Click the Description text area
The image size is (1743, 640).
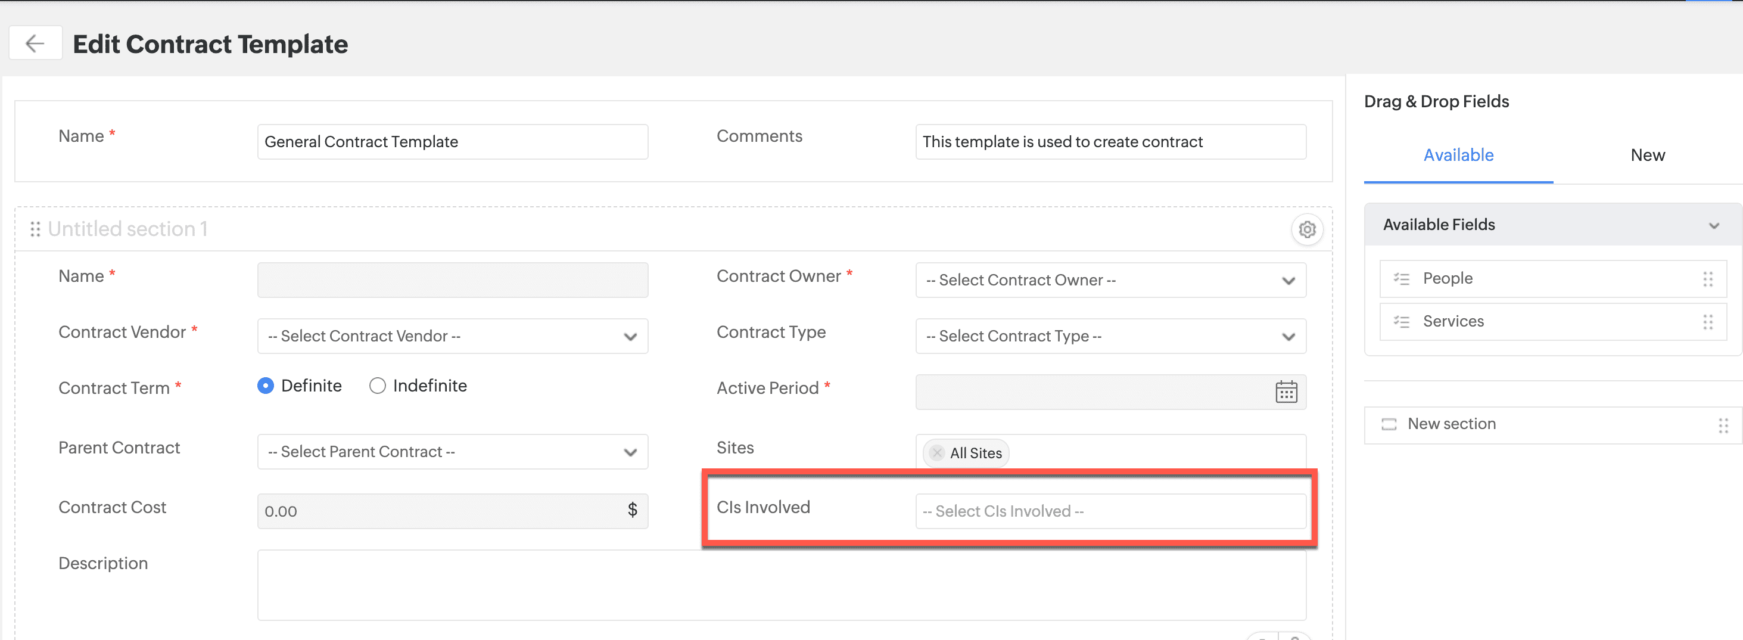(x=781, y=585)
